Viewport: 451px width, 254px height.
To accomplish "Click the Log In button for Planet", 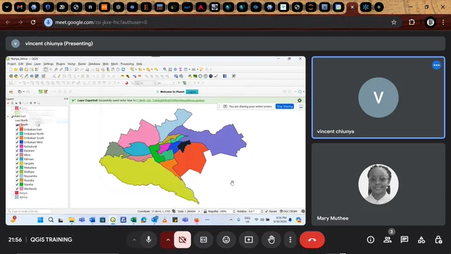I will tap(192, 92).
